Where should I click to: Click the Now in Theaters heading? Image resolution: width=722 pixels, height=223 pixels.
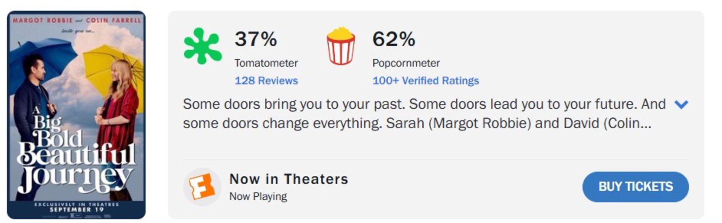pos(289,179)
